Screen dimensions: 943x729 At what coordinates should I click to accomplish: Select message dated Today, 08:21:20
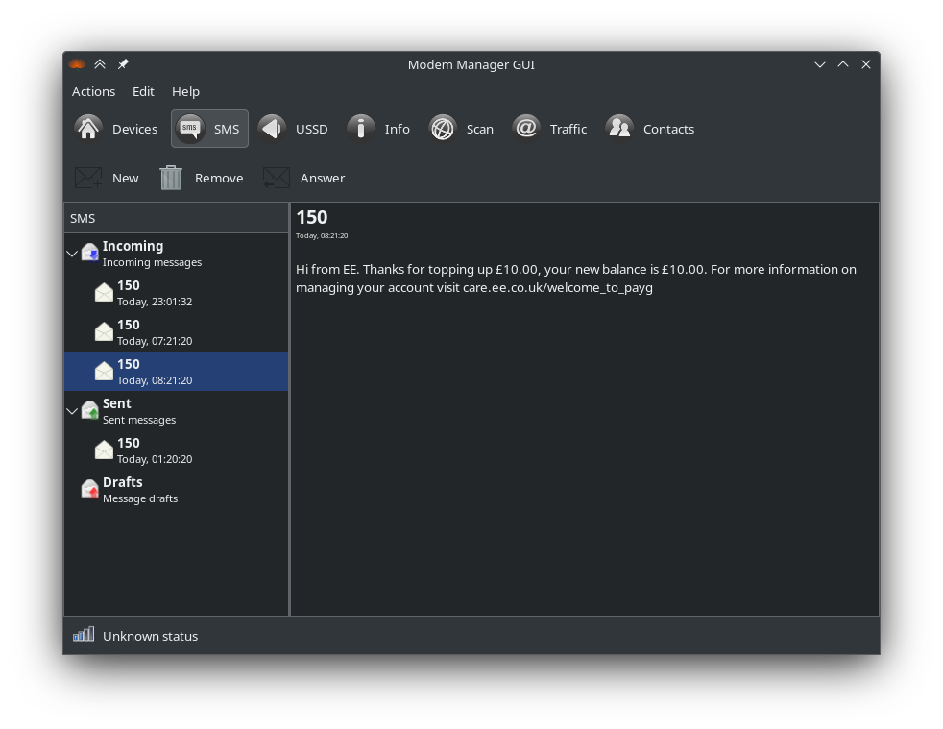tap(176, 371)
